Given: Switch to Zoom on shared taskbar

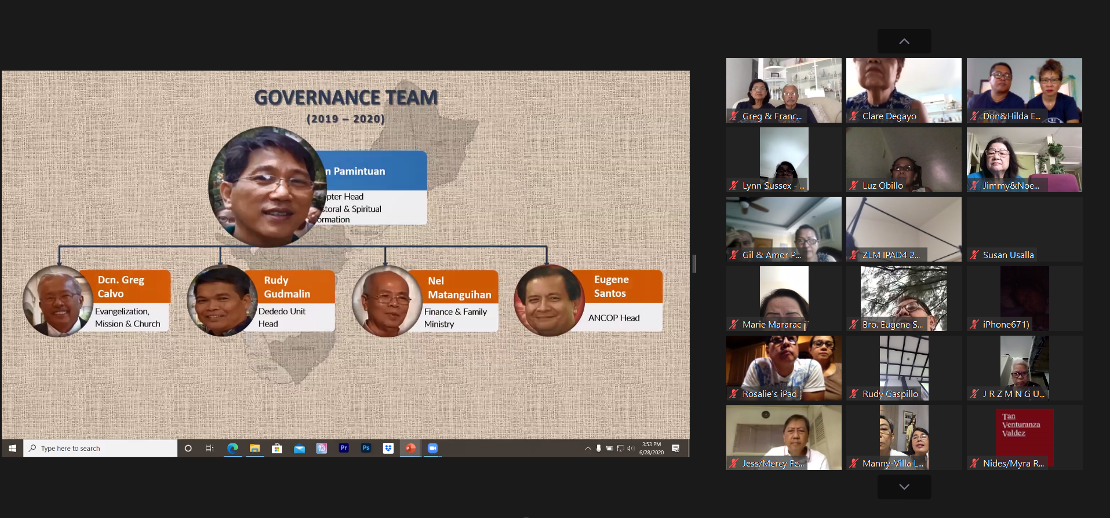Looking at the screenshot, I should click(432, 449).
